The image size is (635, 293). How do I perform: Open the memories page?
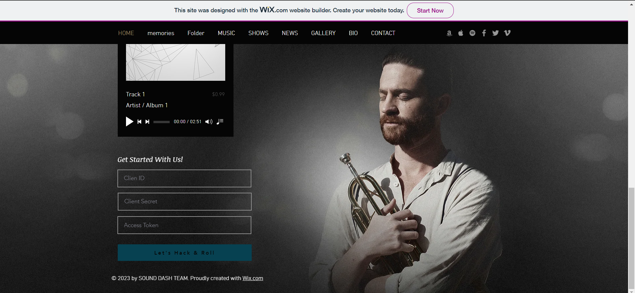pos(161,33)
